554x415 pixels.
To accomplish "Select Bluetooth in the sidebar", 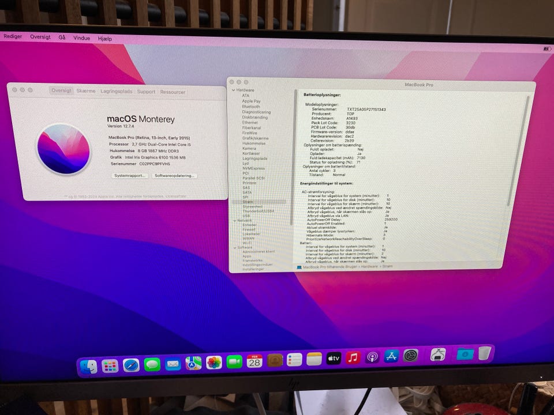I will (x=251, y=107).
